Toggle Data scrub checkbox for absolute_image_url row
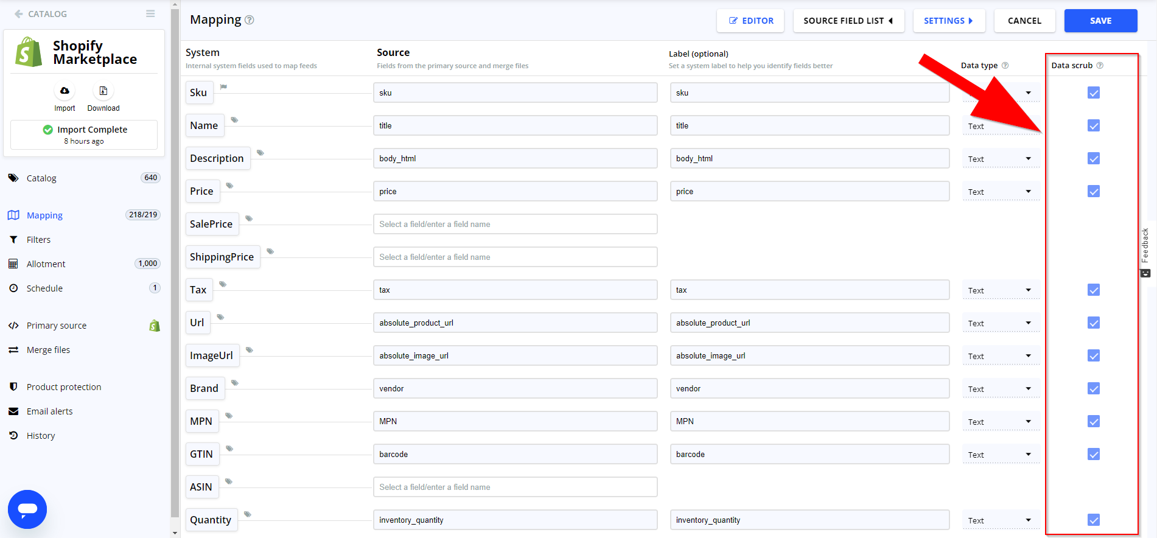The height and width of the screenshot is (538, 1157). pyautogui.click(x=1094, y=355)
